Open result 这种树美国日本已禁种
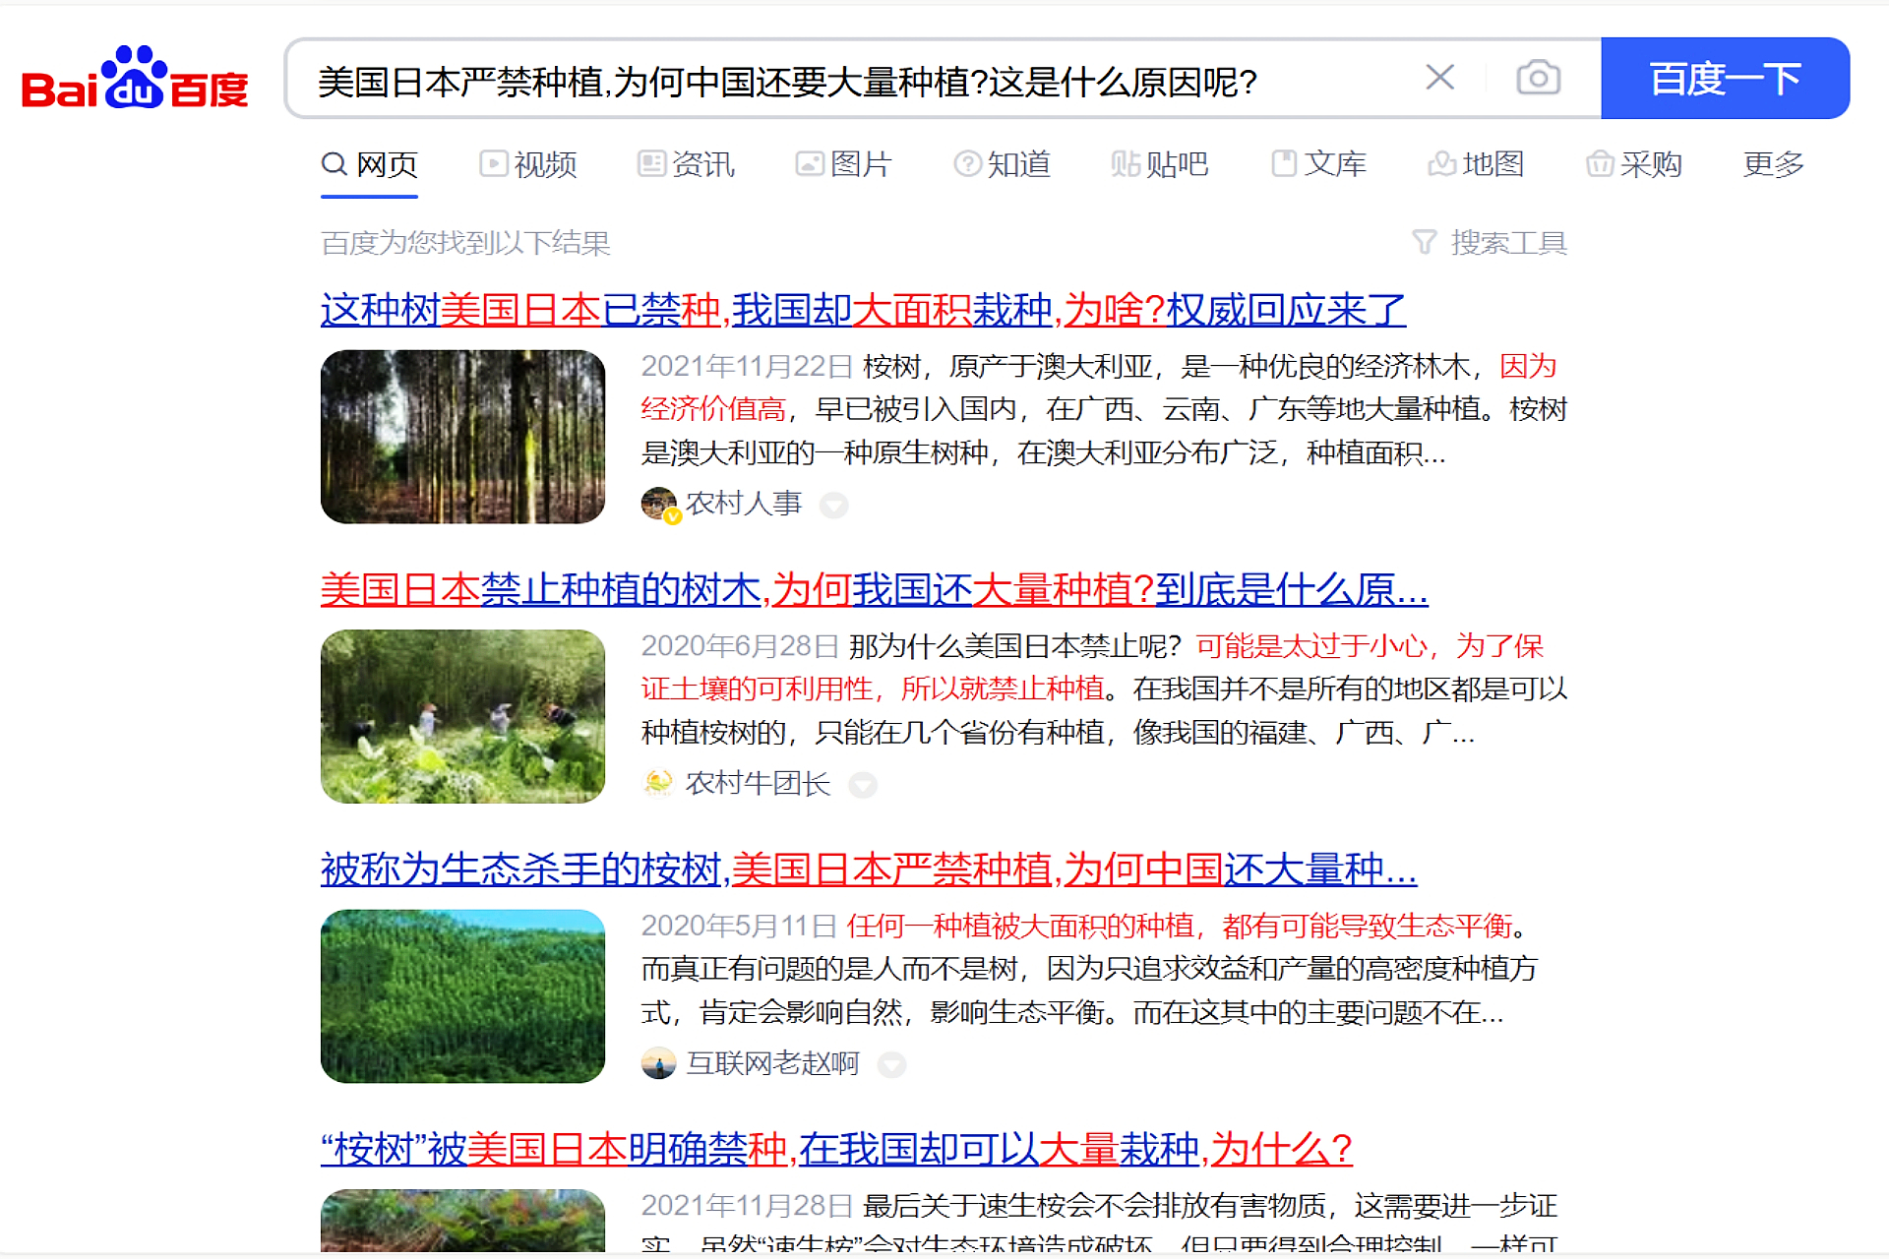This screenshot has height=1259, width=1889. pos(863,310)
